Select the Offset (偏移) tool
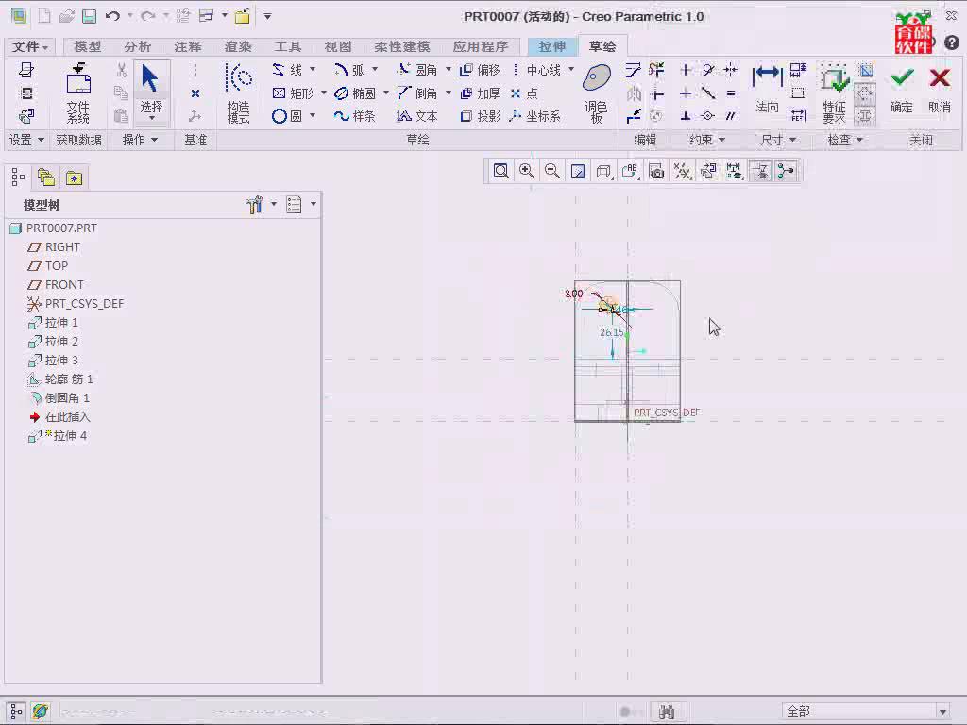 pyautogui.click(x=480, y=70)
